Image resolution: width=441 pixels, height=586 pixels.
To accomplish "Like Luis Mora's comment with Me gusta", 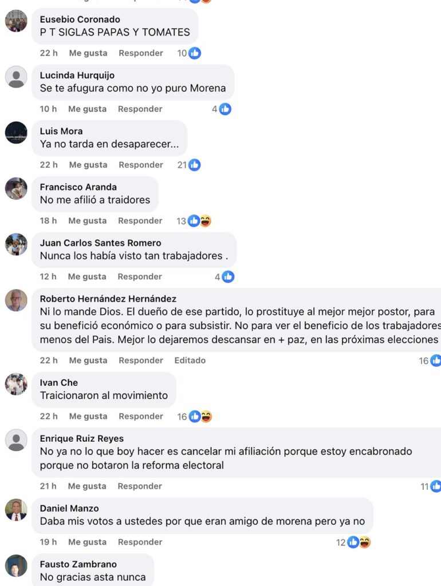I will click(x=88, y=165).
